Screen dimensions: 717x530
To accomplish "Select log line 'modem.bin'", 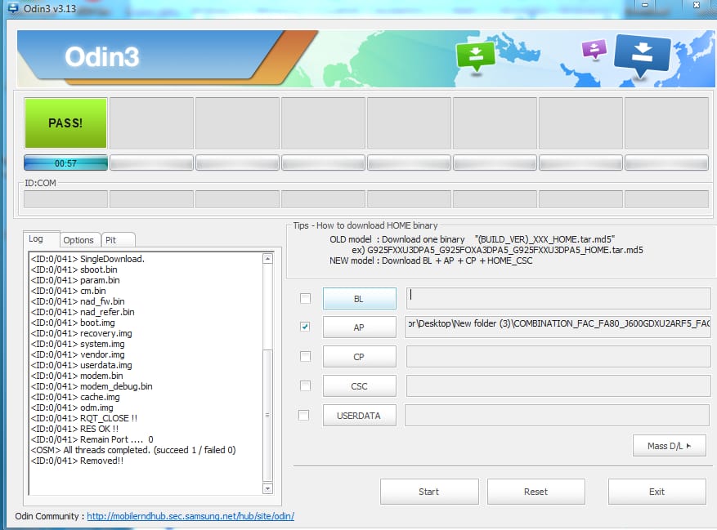I will pyautogui.click(x=77, y=376).
